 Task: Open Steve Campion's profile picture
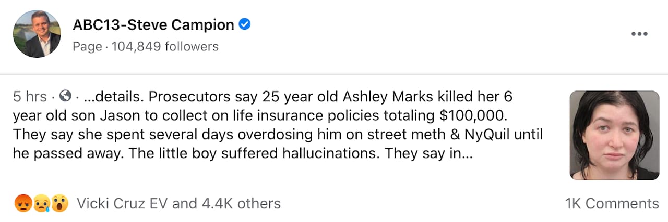click(37, 34)
